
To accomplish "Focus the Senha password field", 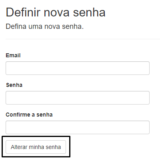I will pos(78,98).
